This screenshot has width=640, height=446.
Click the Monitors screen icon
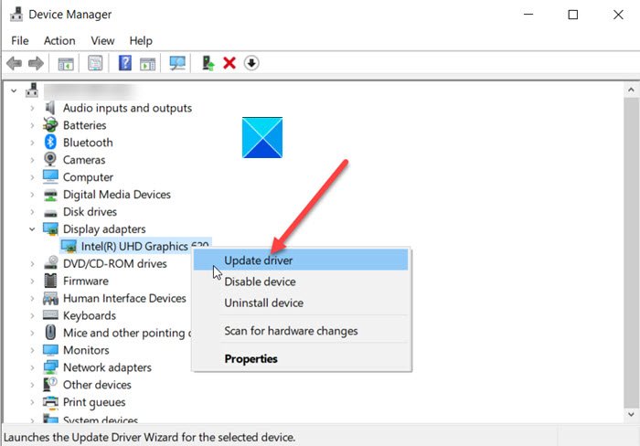coord(50,350)
